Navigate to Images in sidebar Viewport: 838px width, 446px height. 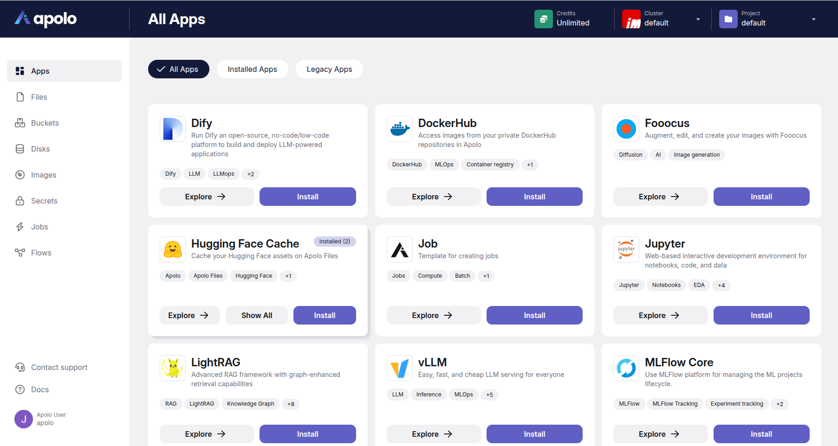(65, 175)
